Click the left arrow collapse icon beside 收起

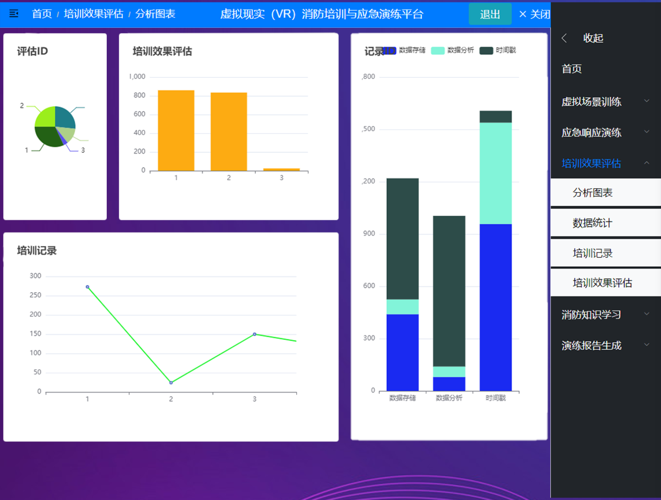[564, 38]
